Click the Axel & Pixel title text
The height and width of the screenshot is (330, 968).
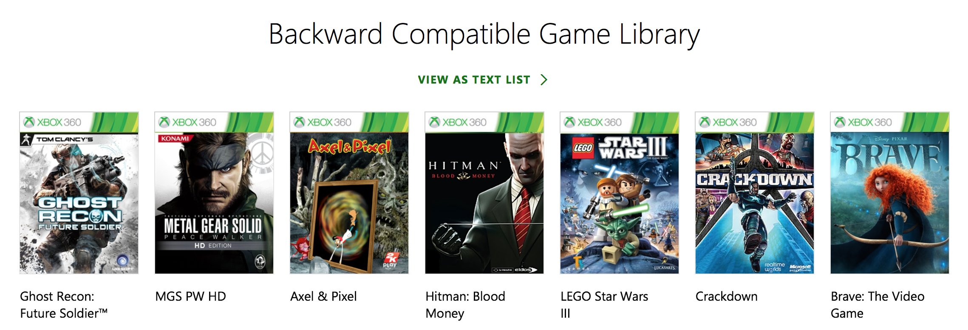[323, 296]
